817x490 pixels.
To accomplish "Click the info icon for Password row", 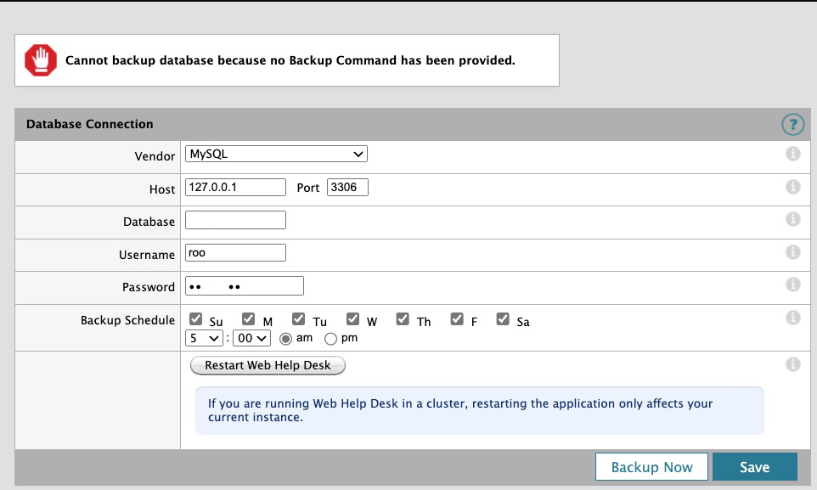I will coord(792,284).
